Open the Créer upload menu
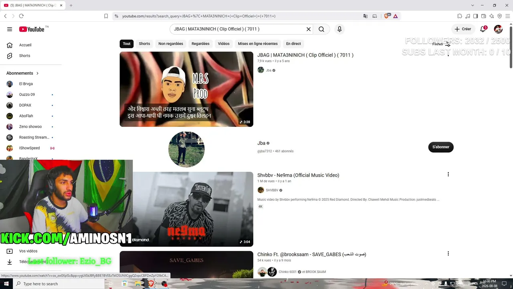Image resolution: width=513 pixels, height=289 pixels. pyautogui.click(x=463, y=29)
